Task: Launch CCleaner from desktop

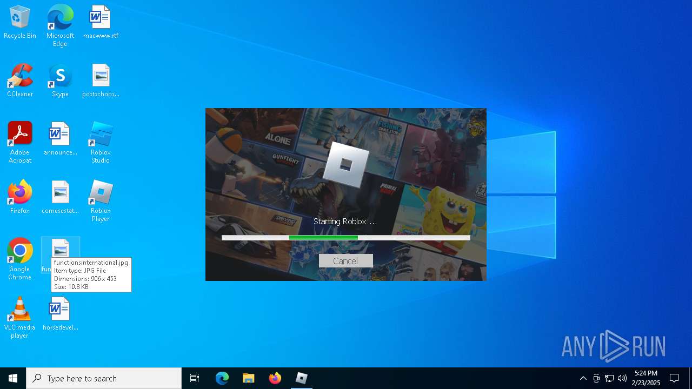Action: (20, 81)
